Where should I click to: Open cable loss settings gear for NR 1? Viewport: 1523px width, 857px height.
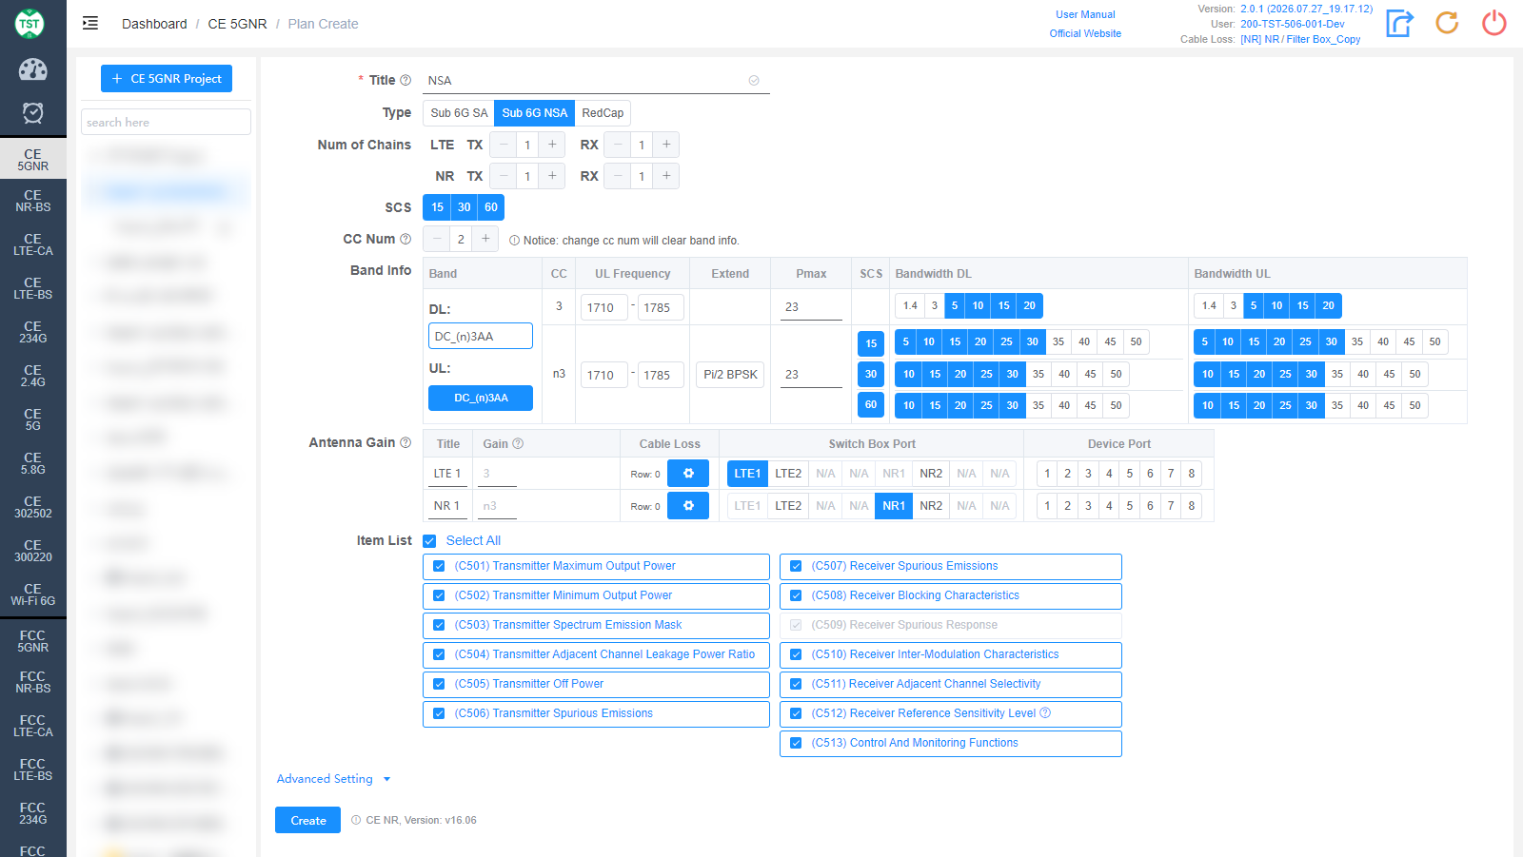688,505
